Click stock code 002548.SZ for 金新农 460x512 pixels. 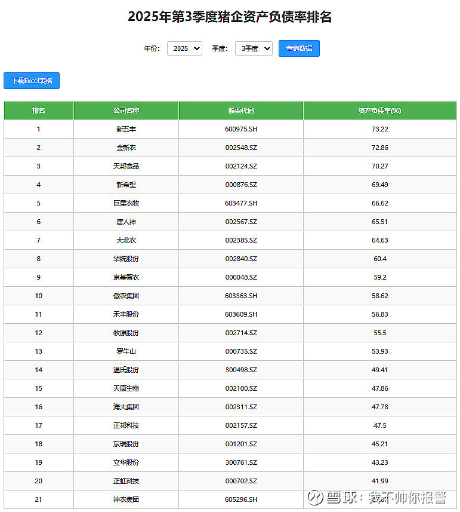241,148
